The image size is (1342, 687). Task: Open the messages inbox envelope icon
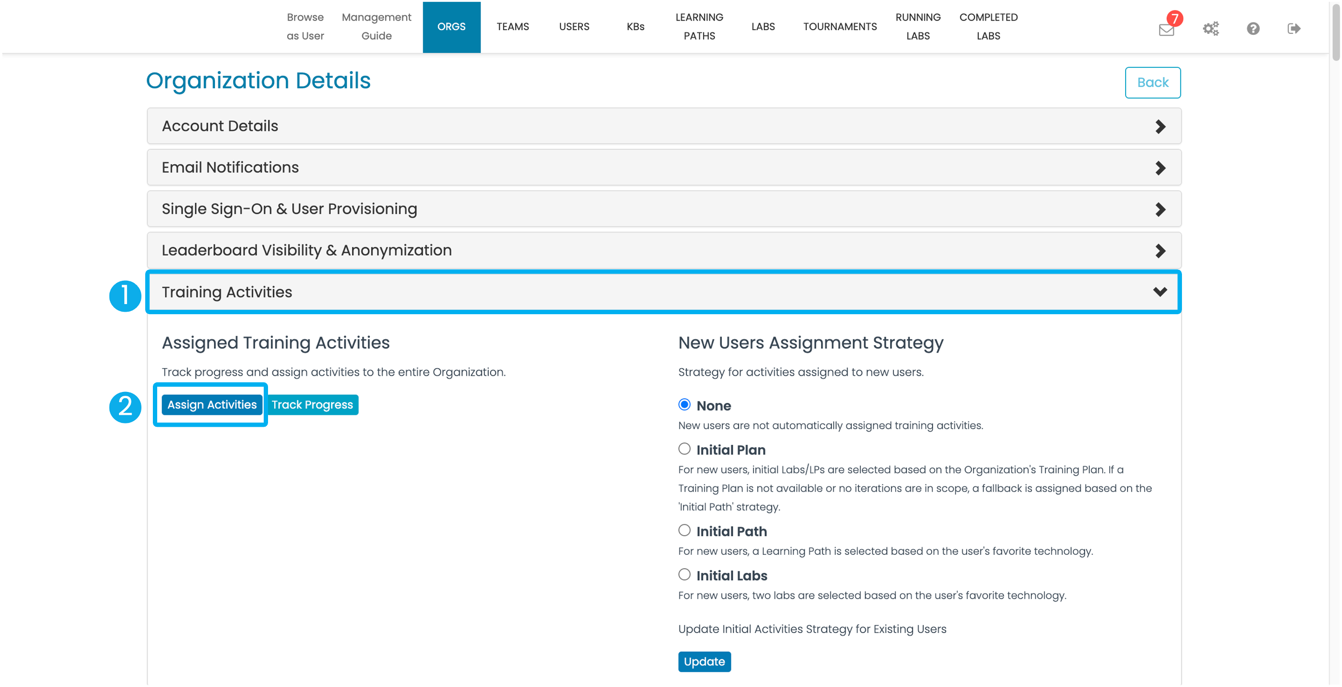click(x=1166, y=30)
